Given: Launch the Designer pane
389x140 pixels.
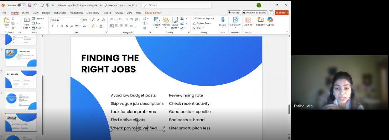Looking at the screenshot, I should tap(261, 22).
